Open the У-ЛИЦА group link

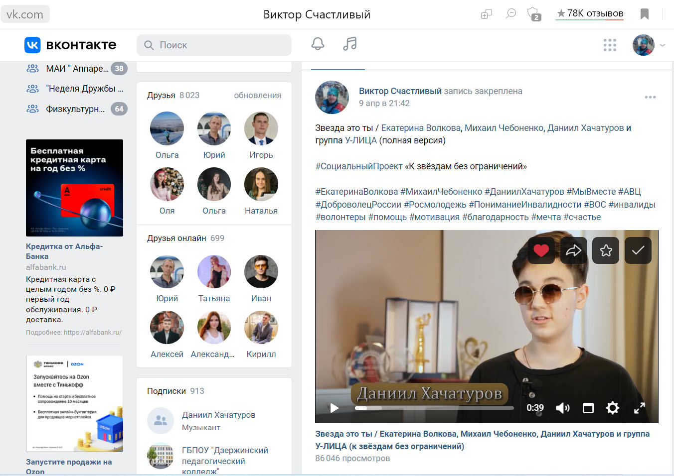361,140
